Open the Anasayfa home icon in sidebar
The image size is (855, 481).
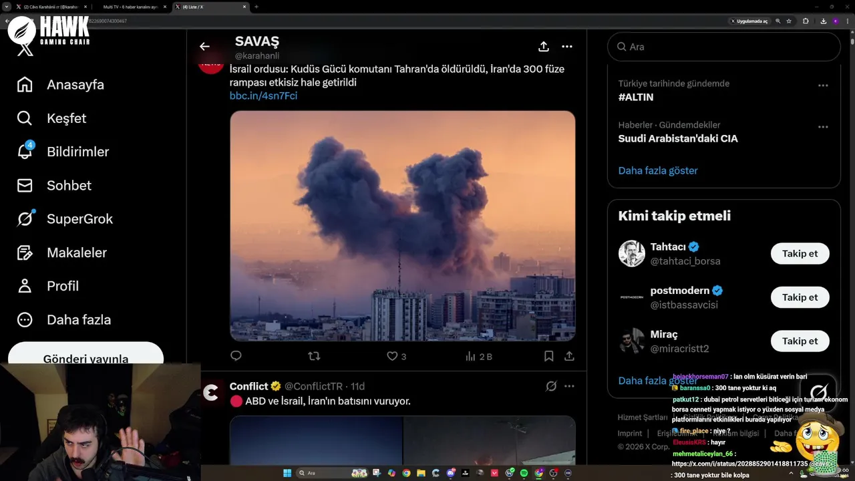[x=25, y=85]
